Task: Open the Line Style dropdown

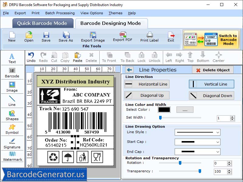Action: (197, 133)
